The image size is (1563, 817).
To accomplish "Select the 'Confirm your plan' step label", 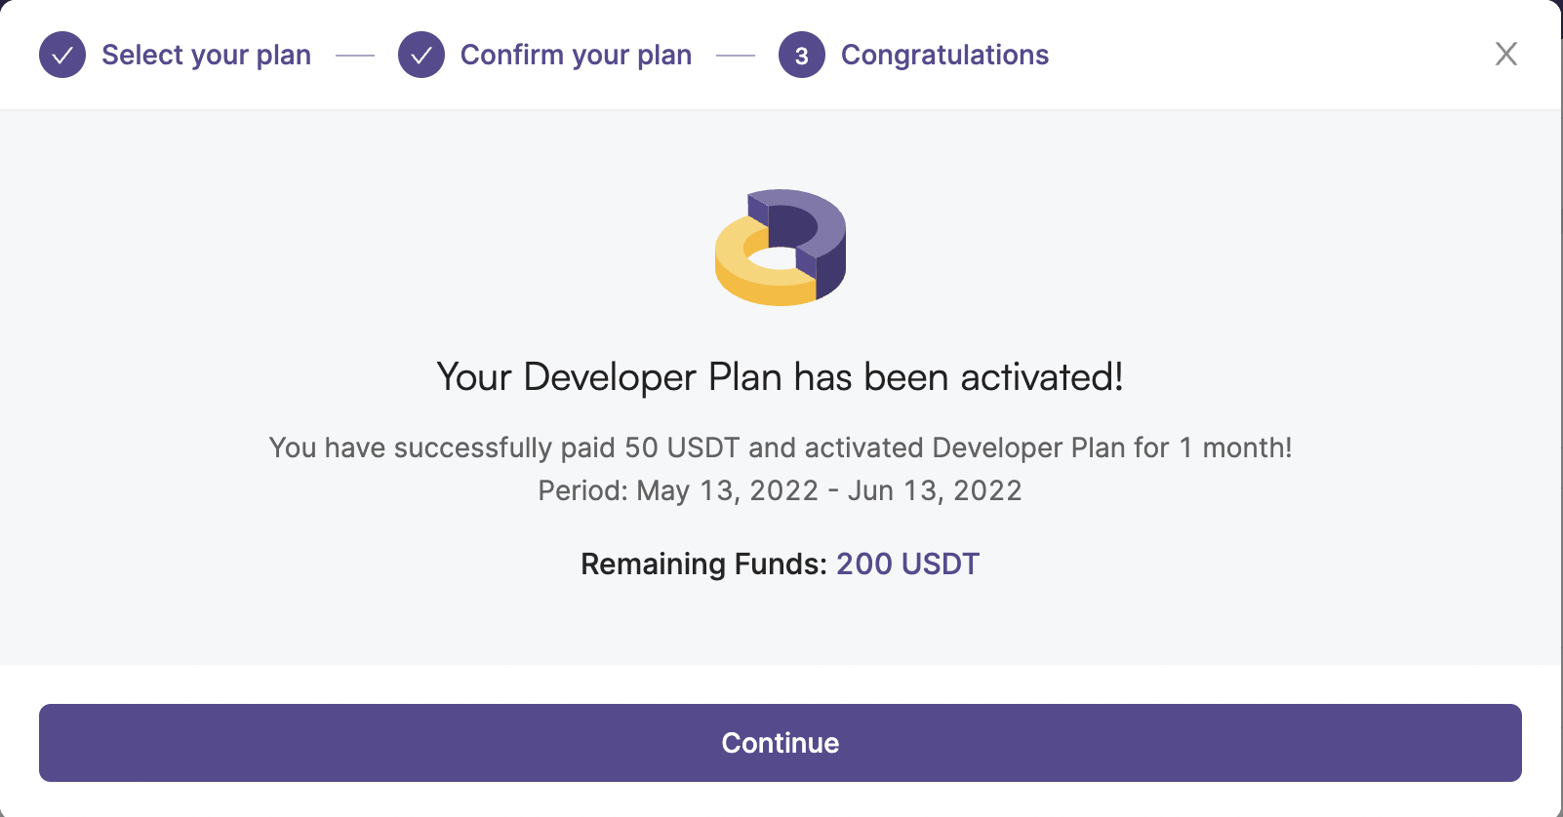I will click(576, 56).
